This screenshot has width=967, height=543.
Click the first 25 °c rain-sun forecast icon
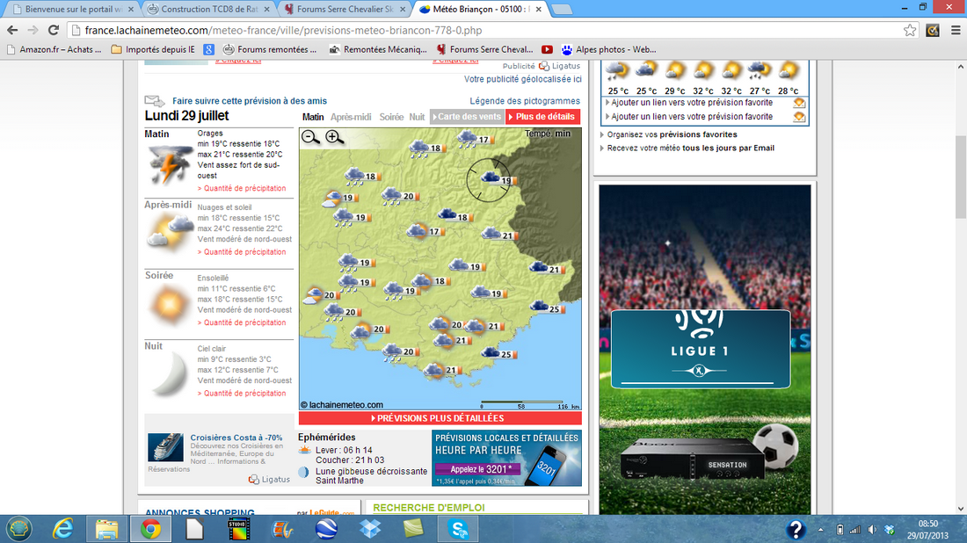click(617, 71)
